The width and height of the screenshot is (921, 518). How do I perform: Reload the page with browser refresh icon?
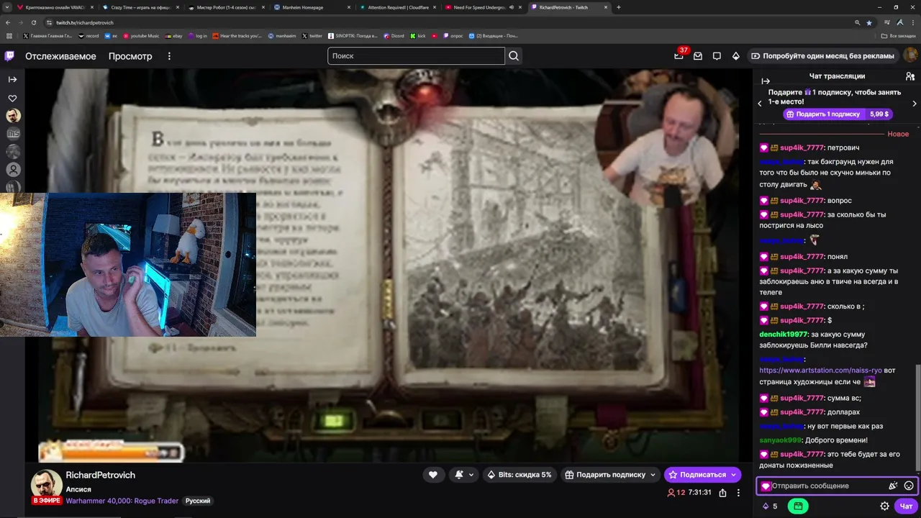click(33, 22)
